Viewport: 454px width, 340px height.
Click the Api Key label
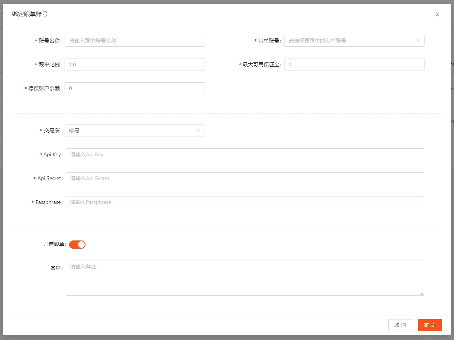point(53,154)
